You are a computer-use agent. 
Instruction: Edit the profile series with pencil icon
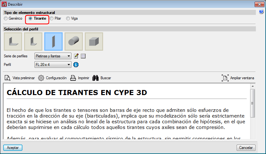pos(76,56)
